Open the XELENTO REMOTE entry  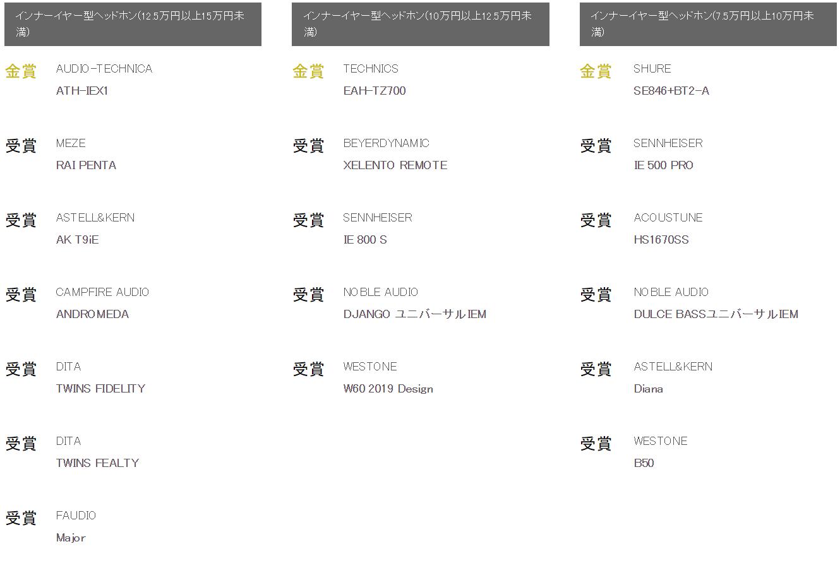[395, 165]
